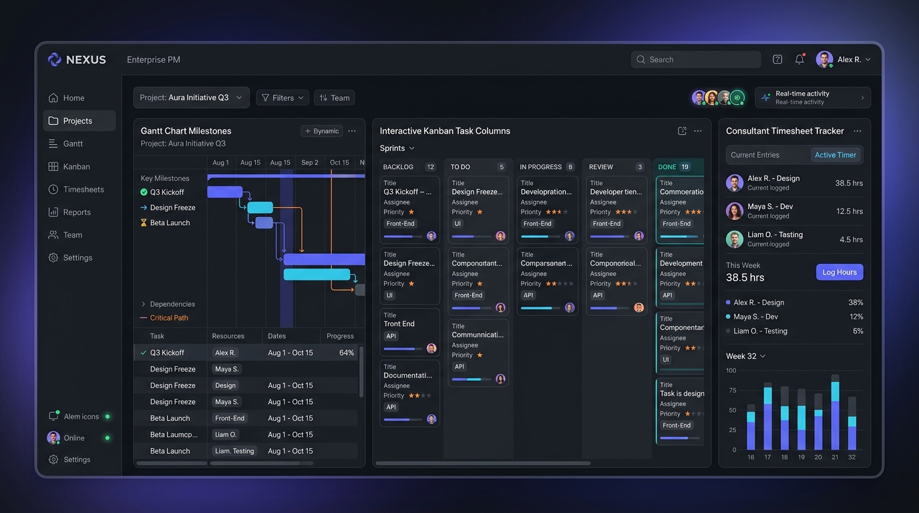Click Developer tien... card assignee avatar

click(x=638, y=236)
